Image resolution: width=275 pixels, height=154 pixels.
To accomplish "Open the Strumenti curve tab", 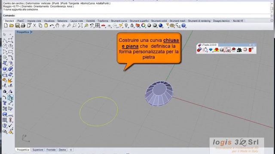I will pyautogui.click(x=119, y=21).
